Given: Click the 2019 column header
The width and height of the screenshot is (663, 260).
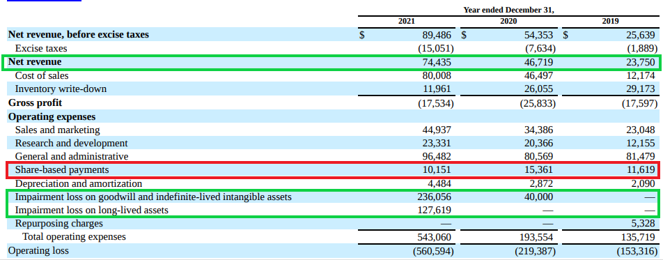Looking at the screenshot, I should [x=611, y=21].
